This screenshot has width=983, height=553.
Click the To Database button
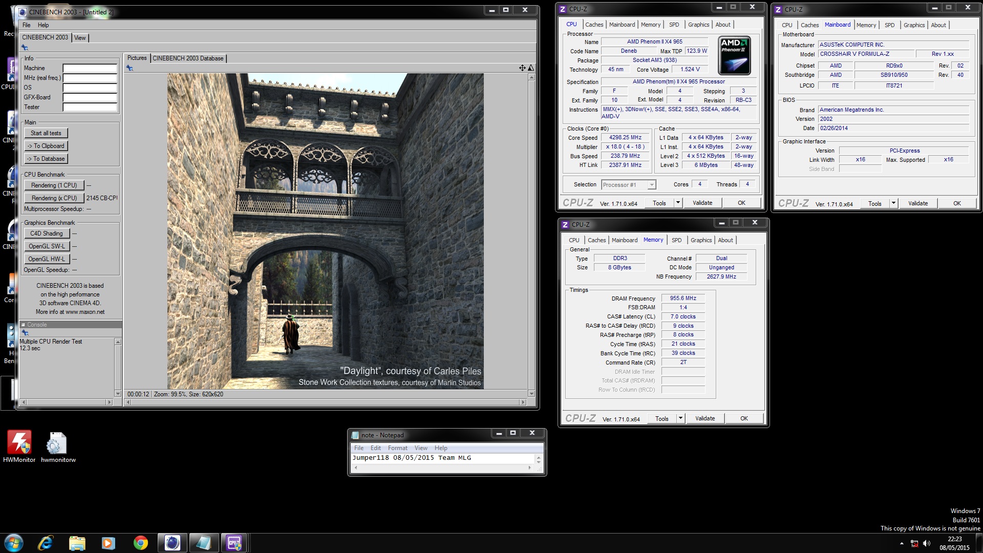pos(46,159)
